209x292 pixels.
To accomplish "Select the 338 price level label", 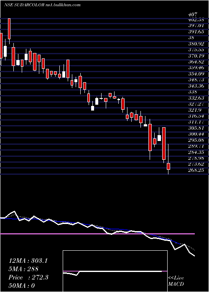I will pos(193,92).
